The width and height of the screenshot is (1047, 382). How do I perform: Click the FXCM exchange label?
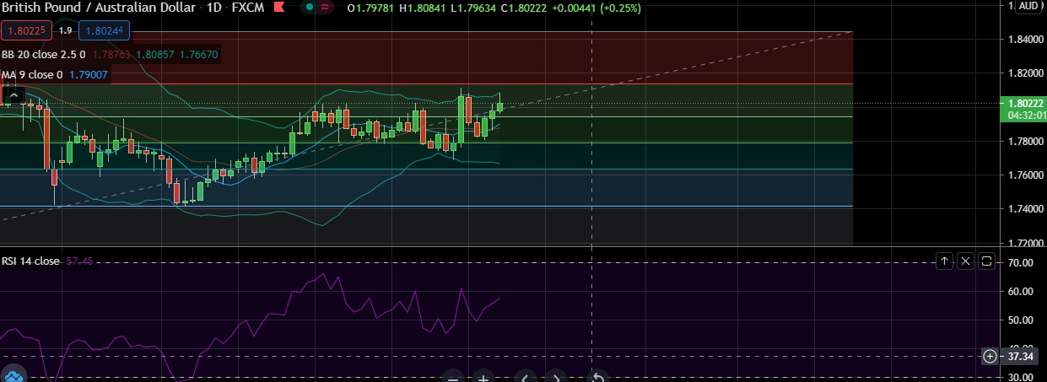[250, 8]
